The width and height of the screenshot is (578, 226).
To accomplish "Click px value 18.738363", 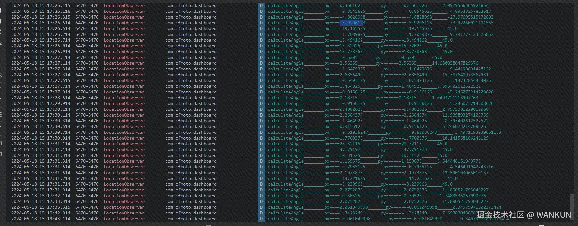I will [x=351, y=52].
